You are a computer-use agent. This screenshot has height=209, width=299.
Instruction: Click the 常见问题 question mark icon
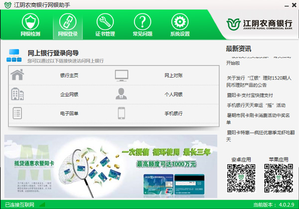(x=143, y=22)
